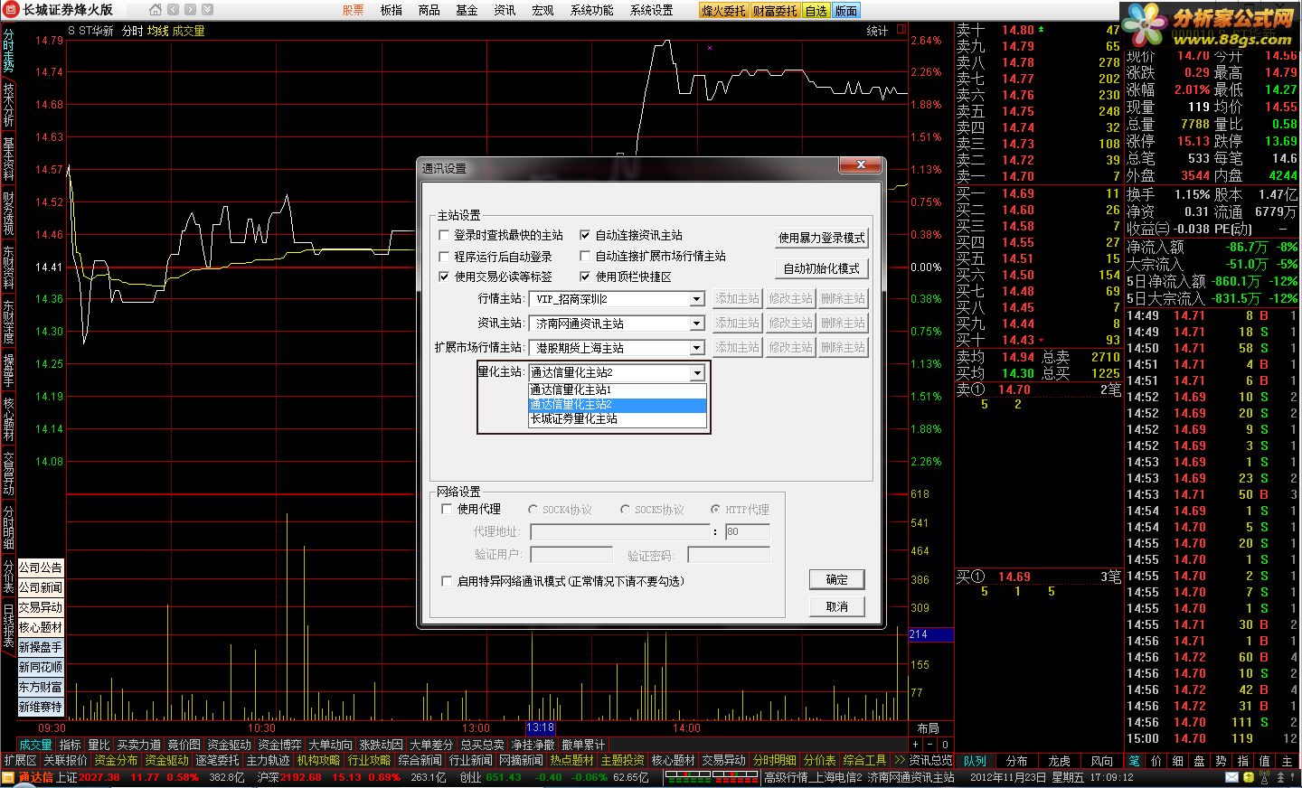Click the forward arrow navigation icon
Screen dimensions: 1302x788
coord(190,10)
